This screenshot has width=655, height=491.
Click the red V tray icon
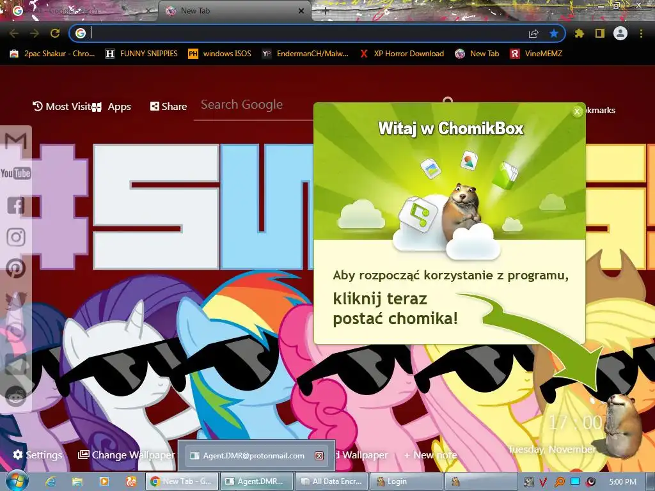543,482
